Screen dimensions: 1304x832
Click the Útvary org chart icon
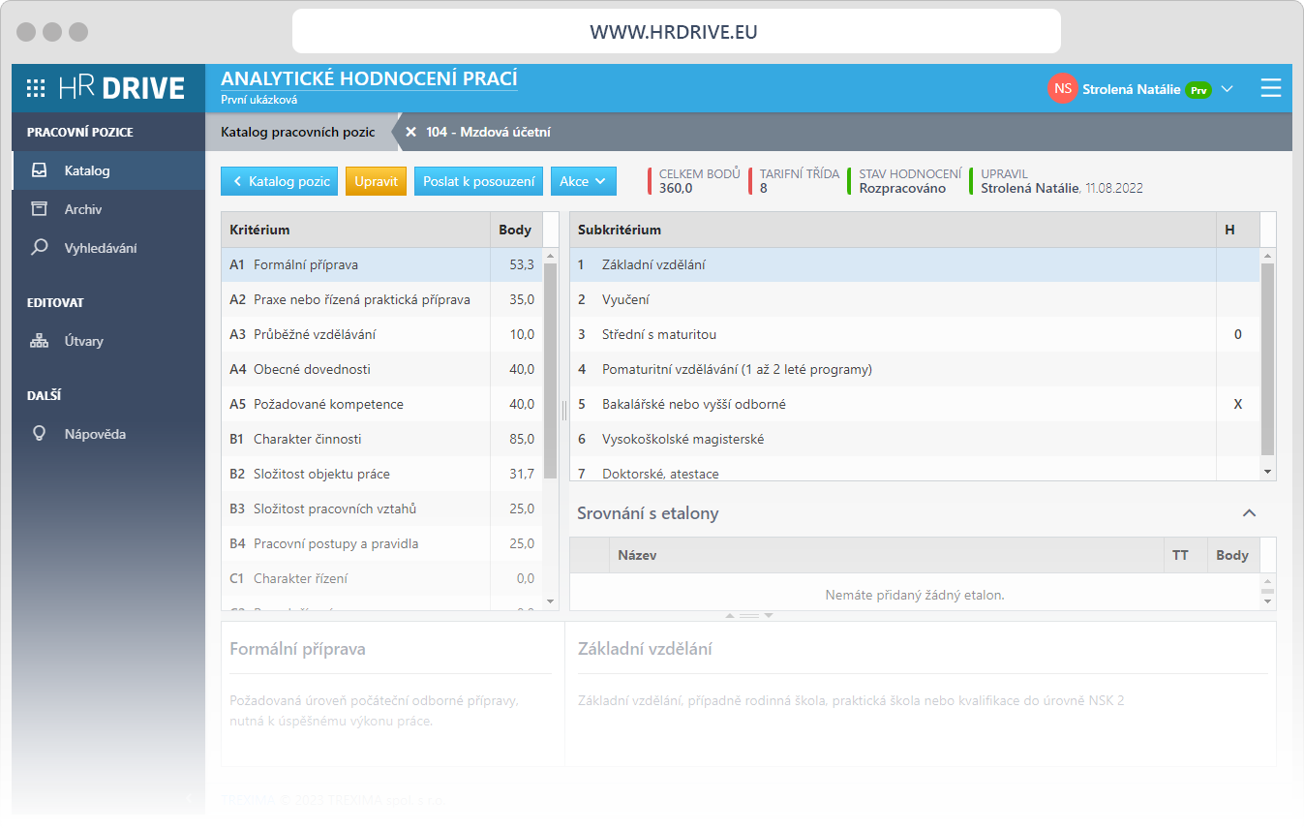coord(39,341)
